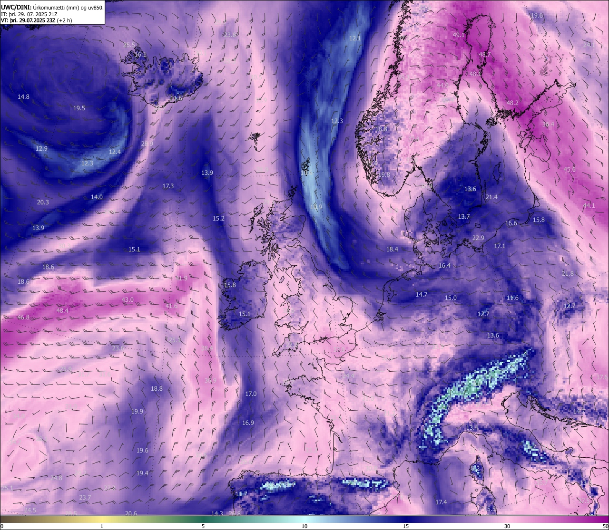The width and height of the screenshot is (609, 530).
Task: Pick the light cyan section of the legend bar
Action: 304,519
